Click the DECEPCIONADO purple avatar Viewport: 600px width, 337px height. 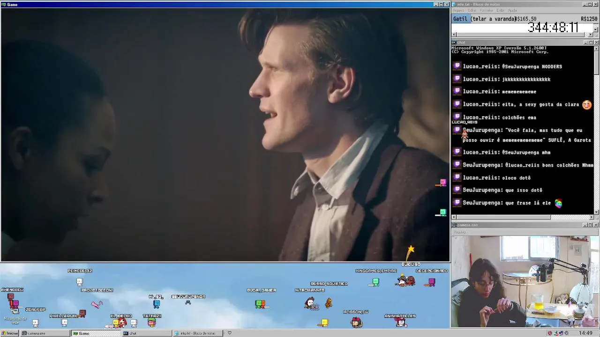coord(431,282)
